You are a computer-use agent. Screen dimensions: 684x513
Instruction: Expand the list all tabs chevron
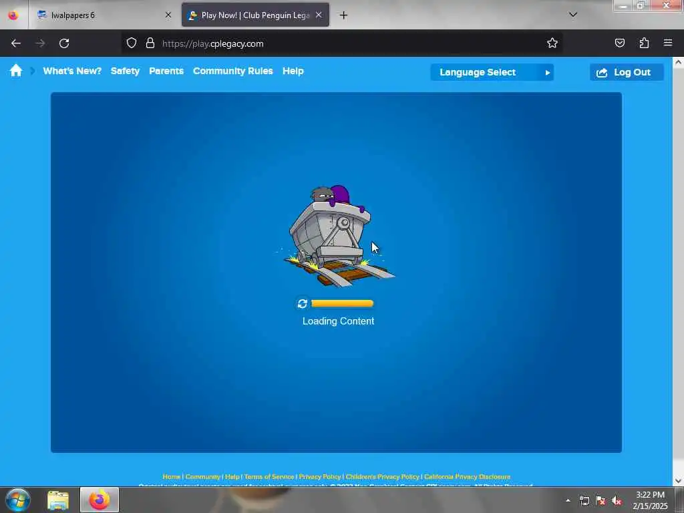(x=573, y=15)
